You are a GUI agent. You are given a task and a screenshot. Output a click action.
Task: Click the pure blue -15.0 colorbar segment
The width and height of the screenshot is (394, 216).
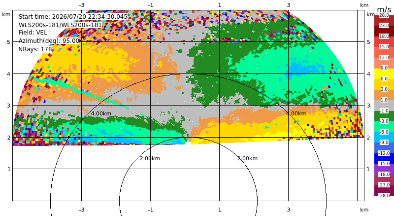point(384,159)
